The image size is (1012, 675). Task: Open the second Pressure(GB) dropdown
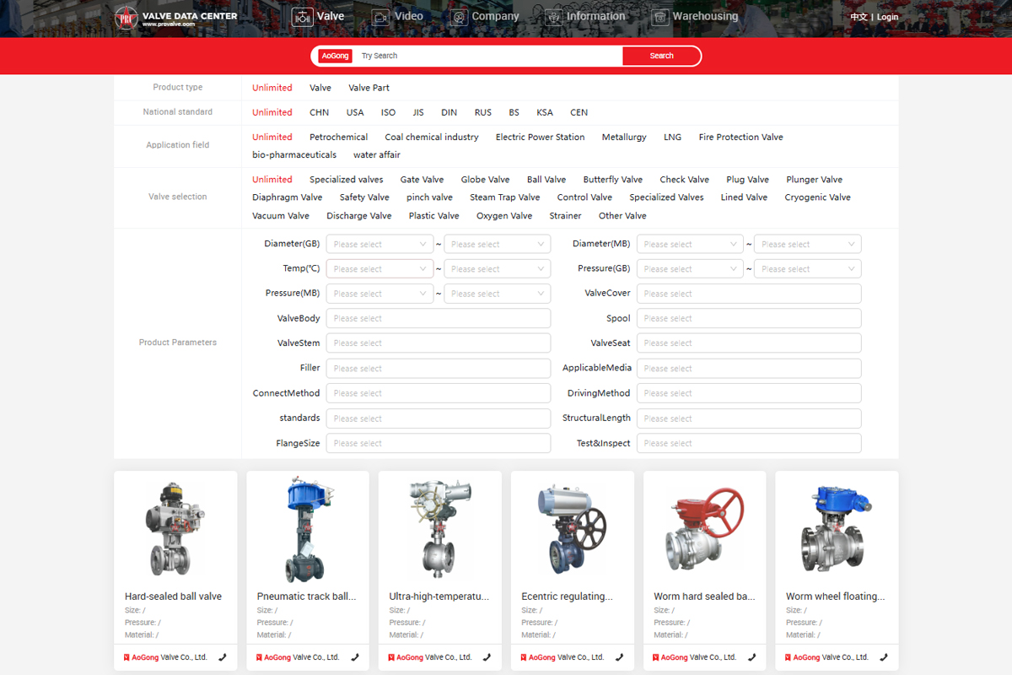tap(807, 269)
